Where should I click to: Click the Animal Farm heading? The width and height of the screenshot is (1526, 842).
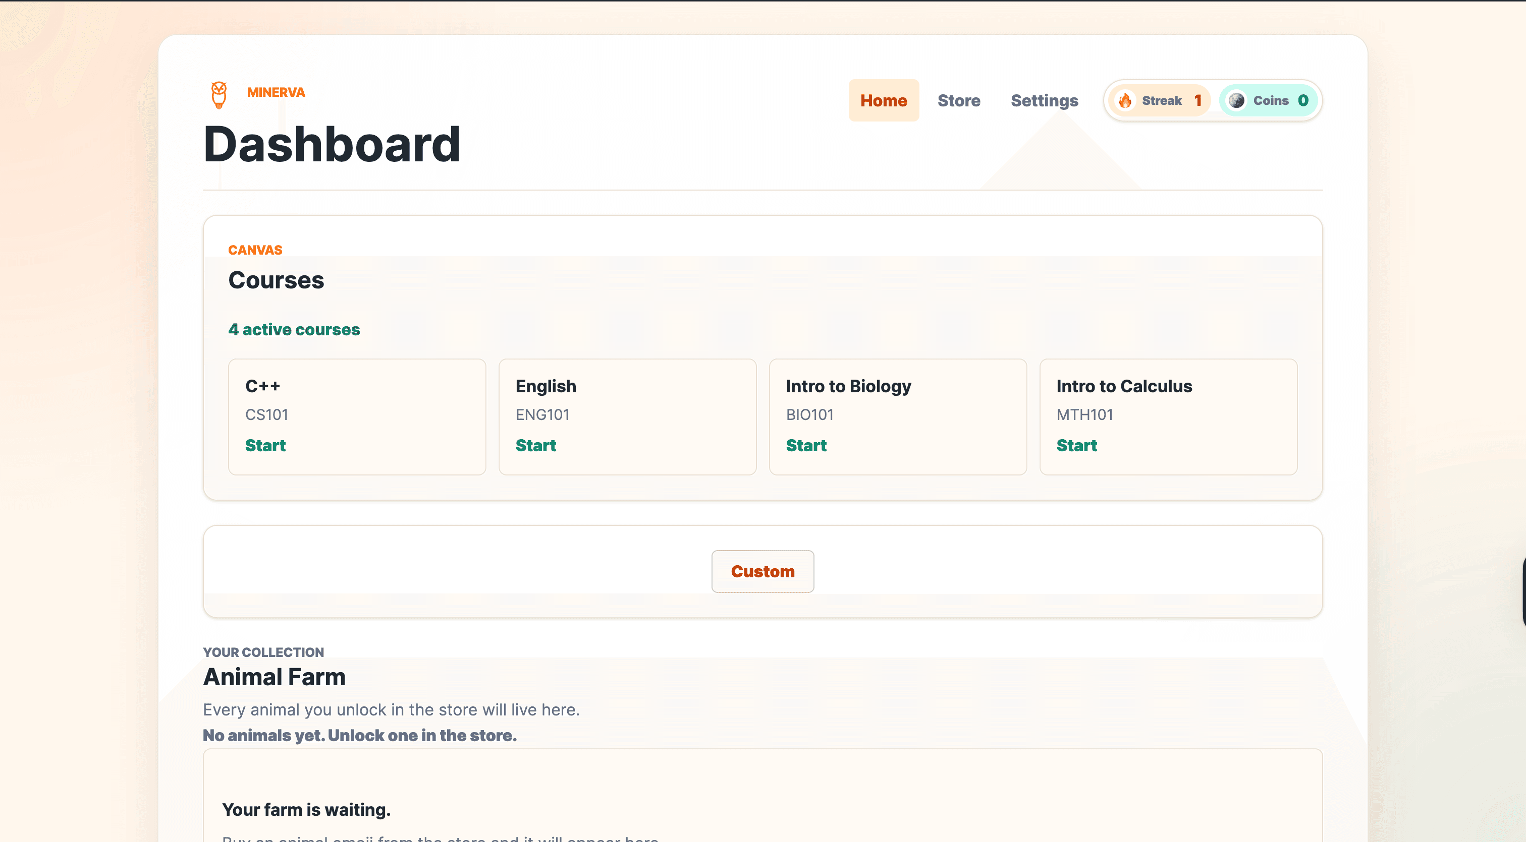(x=275, y=677)
